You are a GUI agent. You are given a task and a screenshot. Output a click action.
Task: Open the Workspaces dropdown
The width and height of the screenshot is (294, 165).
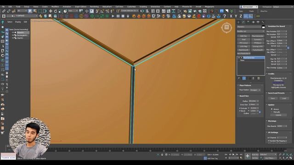pyautogui.click(x=283, y=7)
